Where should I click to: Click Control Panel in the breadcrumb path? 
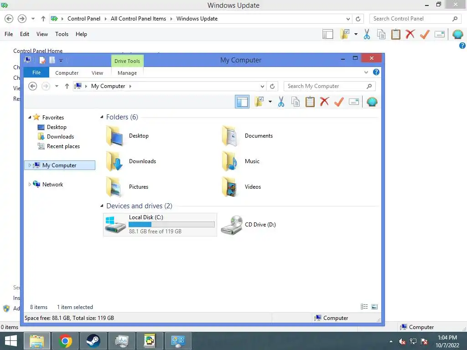84,19
